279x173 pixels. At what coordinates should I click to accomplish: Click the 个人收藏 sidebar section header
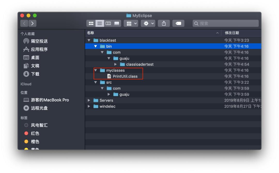[28, 34]
